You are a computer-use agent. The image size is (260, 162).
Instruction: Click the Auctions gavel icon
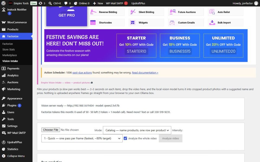click(4, 82)
